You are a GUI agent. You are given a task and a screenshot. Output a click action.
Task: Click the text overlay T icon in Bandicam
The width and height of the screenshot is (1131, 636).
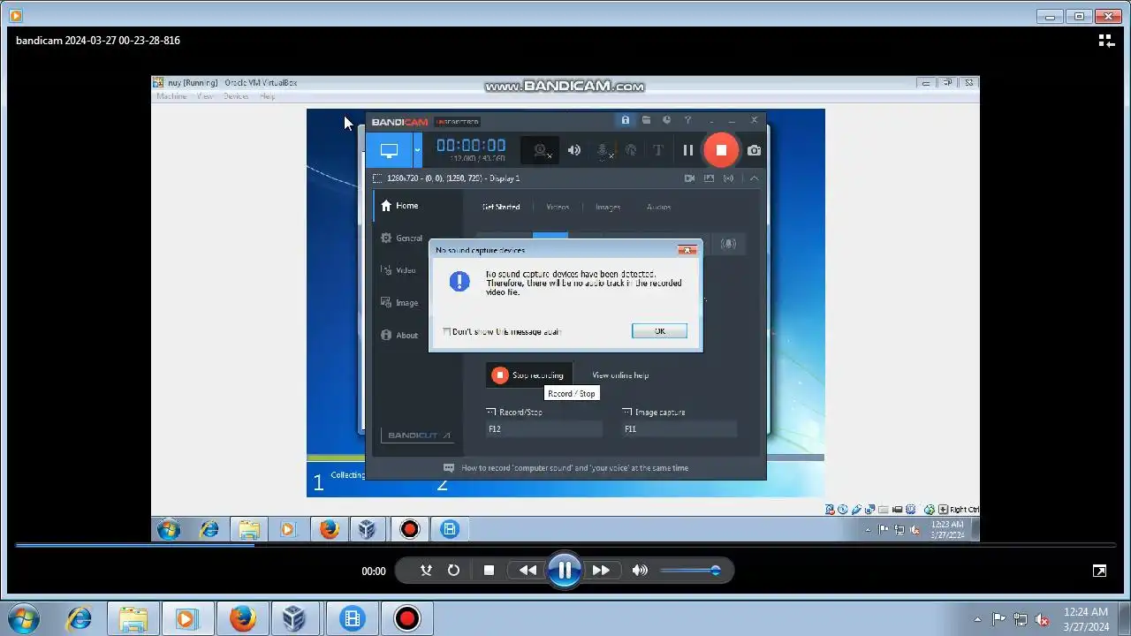click(658, 150)
